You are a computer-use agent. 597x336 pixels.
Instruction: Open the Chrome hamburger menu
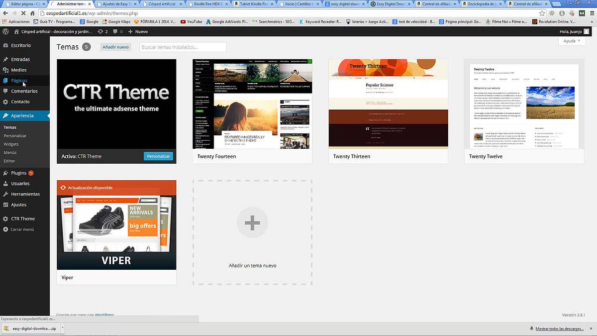592,13
